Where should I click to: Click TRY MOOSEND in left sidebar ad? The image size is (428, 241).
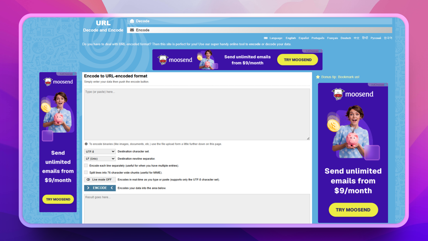58,199
